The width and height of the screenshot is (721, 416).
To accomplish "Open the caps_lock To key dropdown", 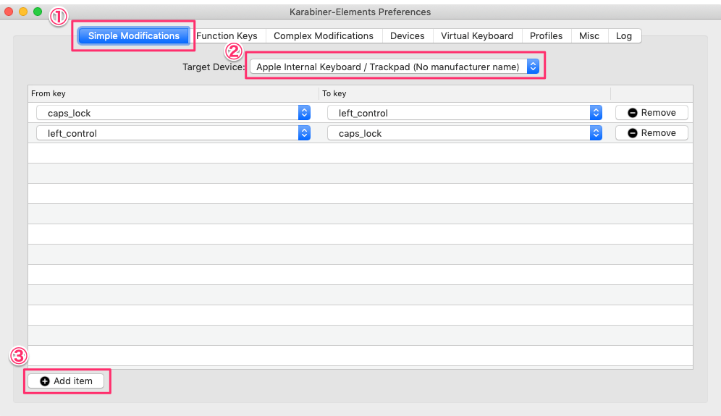I will click(465, 133).
